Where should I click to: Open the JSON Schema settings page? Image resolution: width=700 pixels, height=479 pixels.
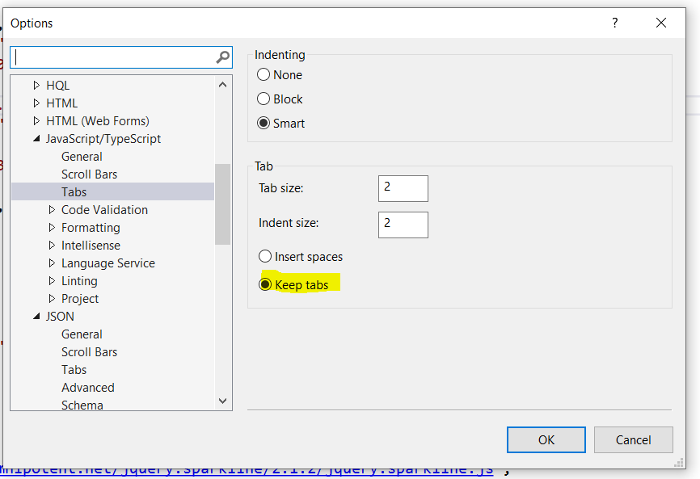click(82, 405)
